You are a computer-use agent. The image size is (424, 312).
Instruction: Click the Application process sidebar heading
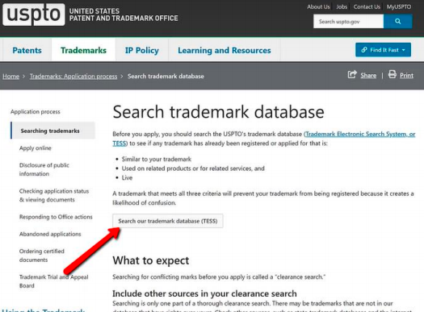pyautogui.click(x=36, y=112)
